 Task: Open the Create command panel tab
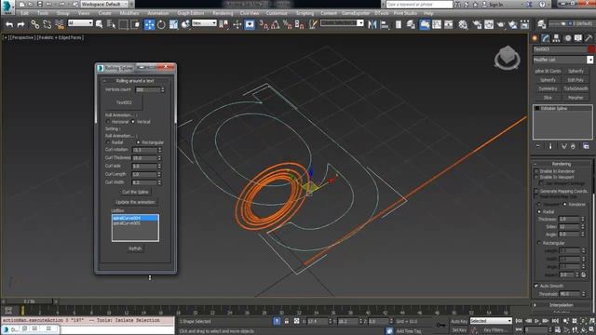coord(535,38)
